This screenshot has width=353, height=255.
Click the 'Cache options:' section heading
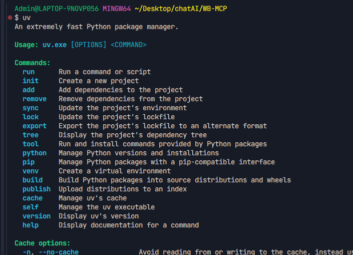tap(43, 243)
